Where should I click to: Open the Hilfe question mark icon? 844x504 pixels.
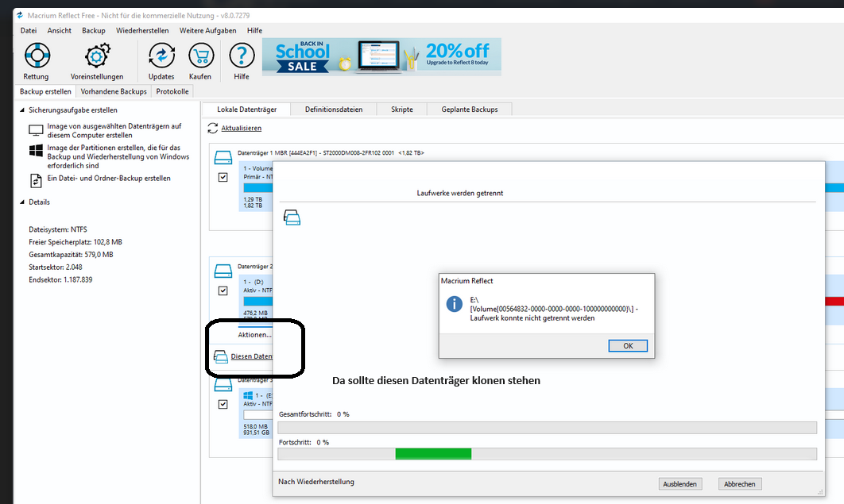[x=242, y=56]
